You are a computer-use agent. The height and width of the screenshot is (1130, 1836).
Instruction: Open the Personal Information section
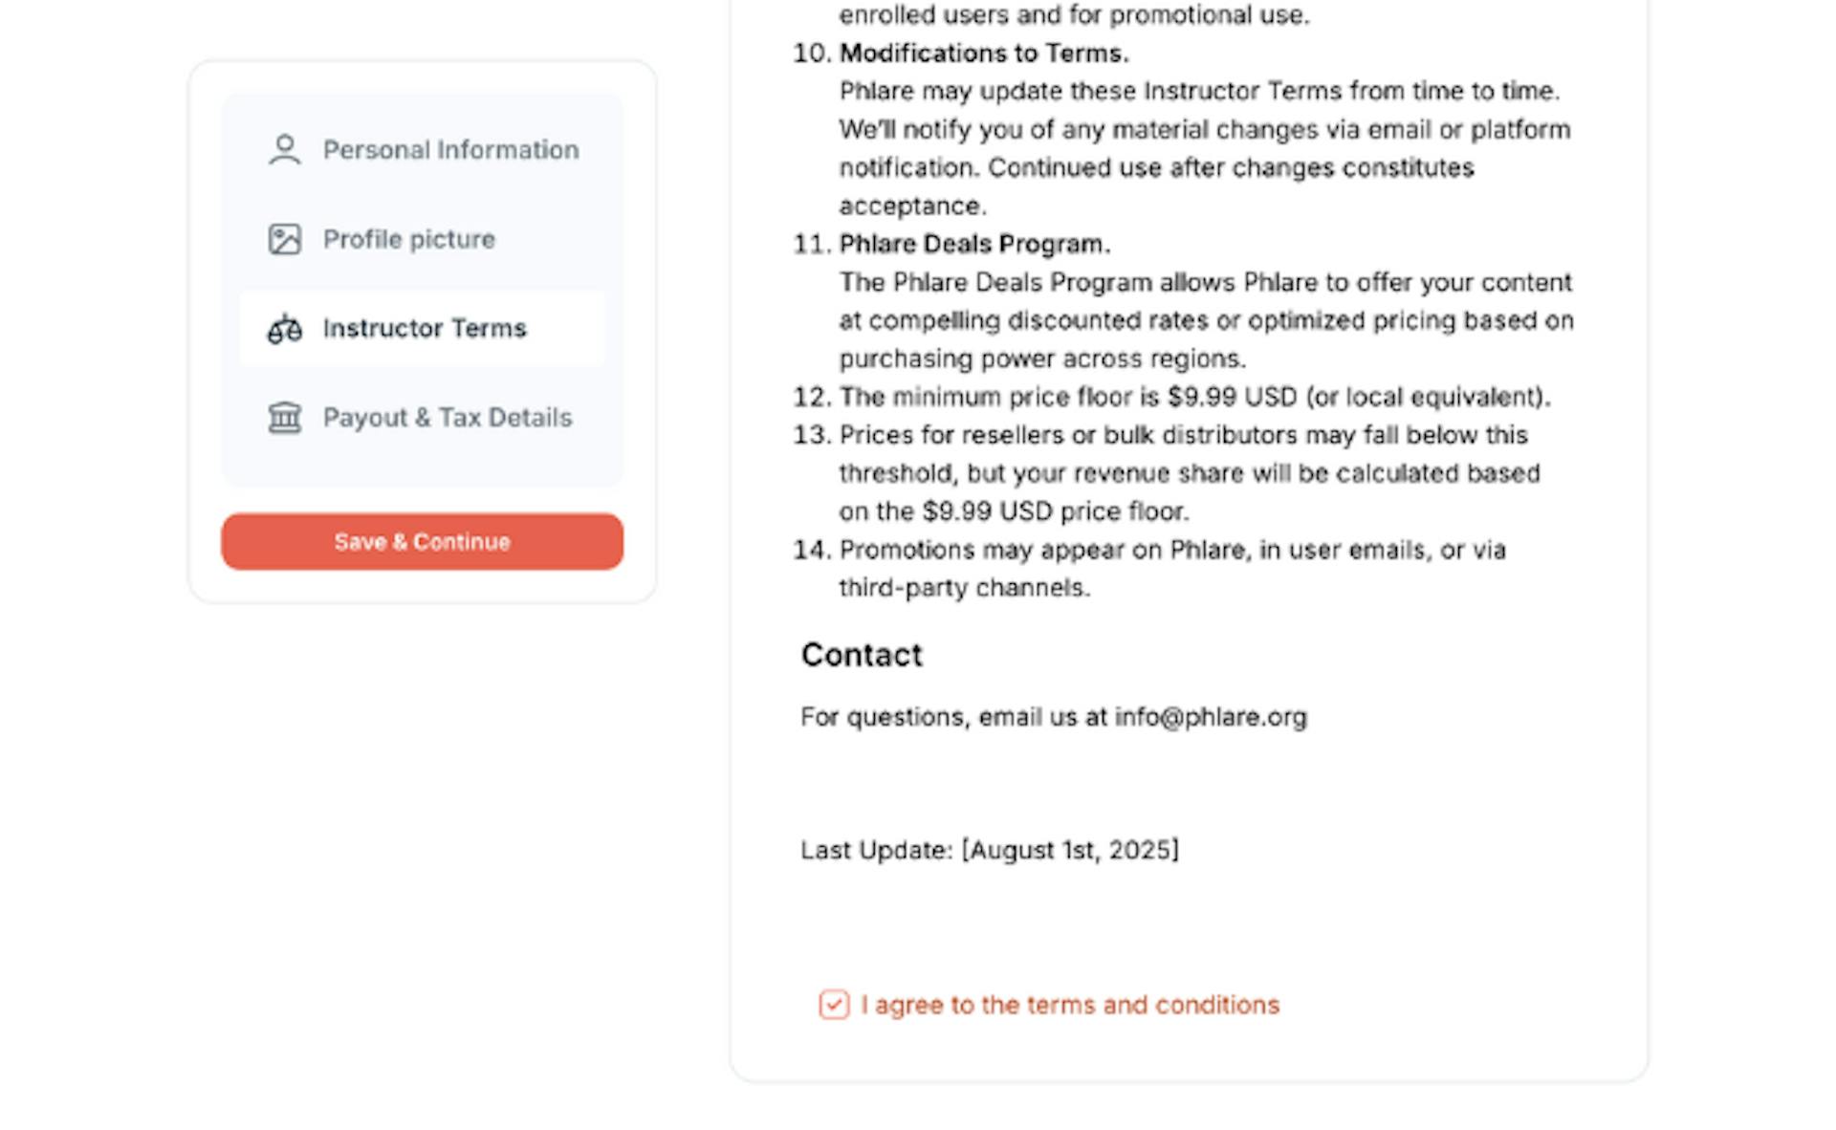[x=450, y=150]
